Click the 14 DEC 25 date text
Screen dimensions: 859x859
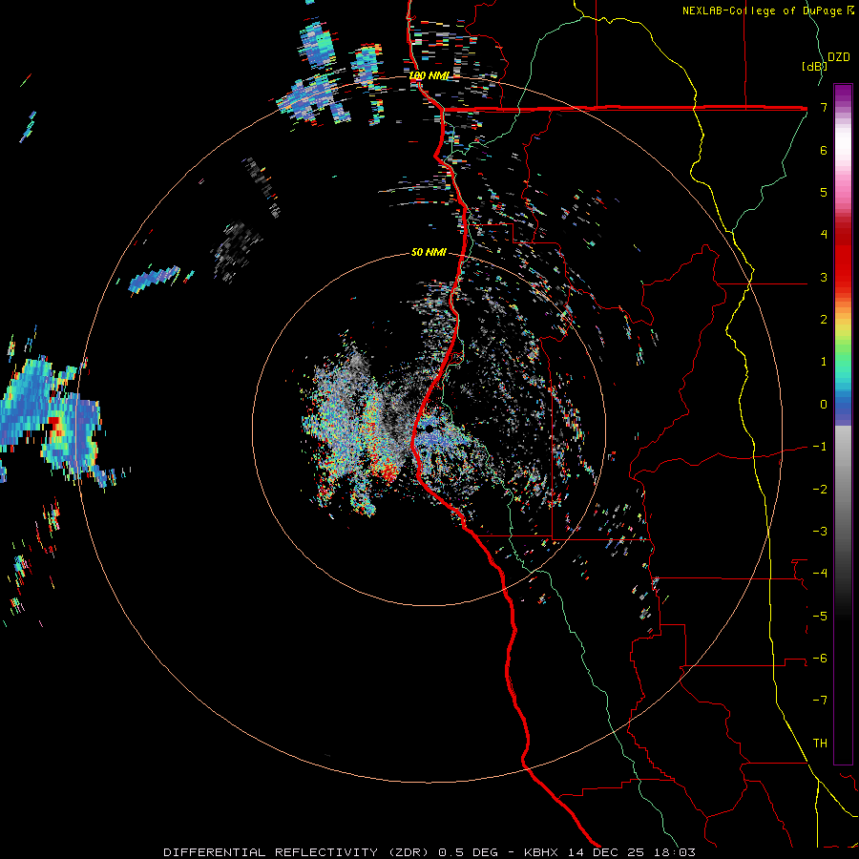pos(606,852)
